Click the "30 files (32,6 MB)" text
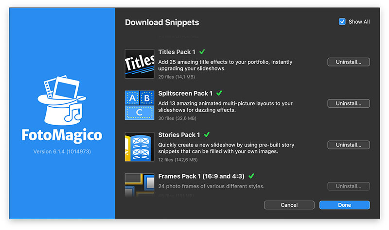Screen dimensions: 389x230 pyautogui.click(x=177, y=118)
